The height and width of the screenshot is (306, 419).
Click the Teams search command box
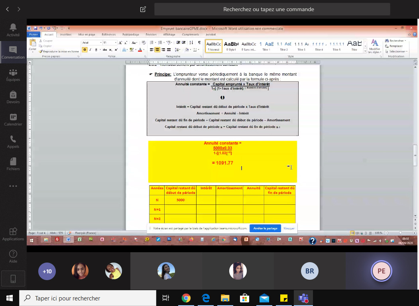(272, 9)
